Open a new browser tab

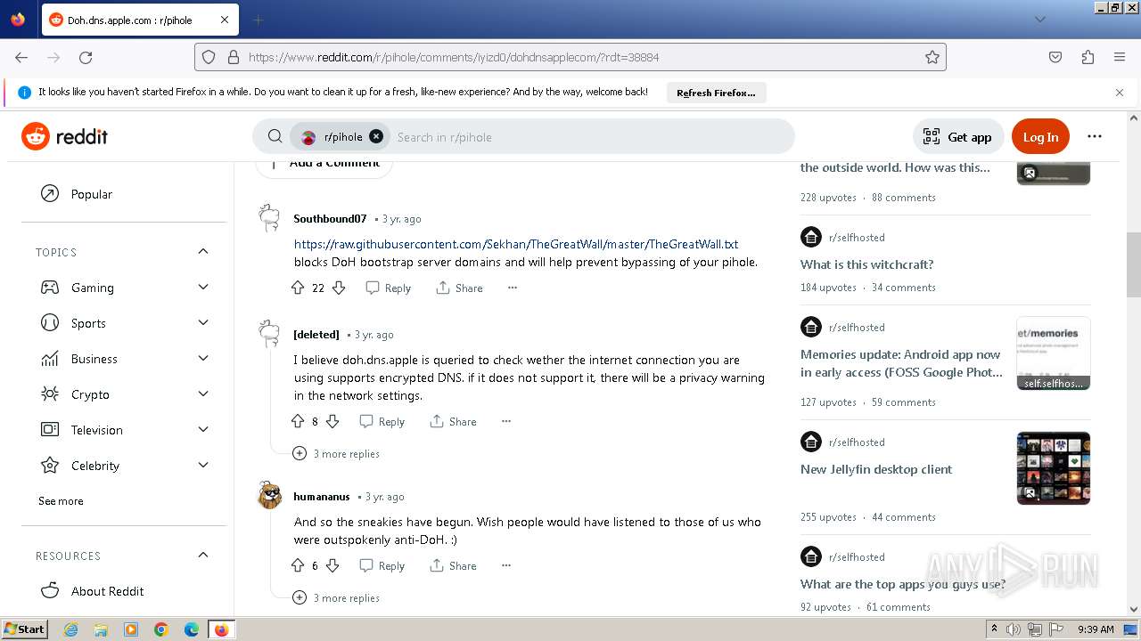(x=258, y=20)
